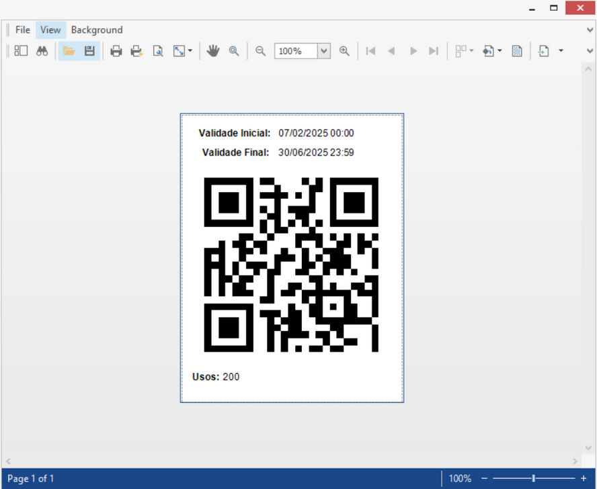The width and height of the screenshot is (597, 489).
Task: Click the Zoom Out magnifier icon
Action: point(260,50)
